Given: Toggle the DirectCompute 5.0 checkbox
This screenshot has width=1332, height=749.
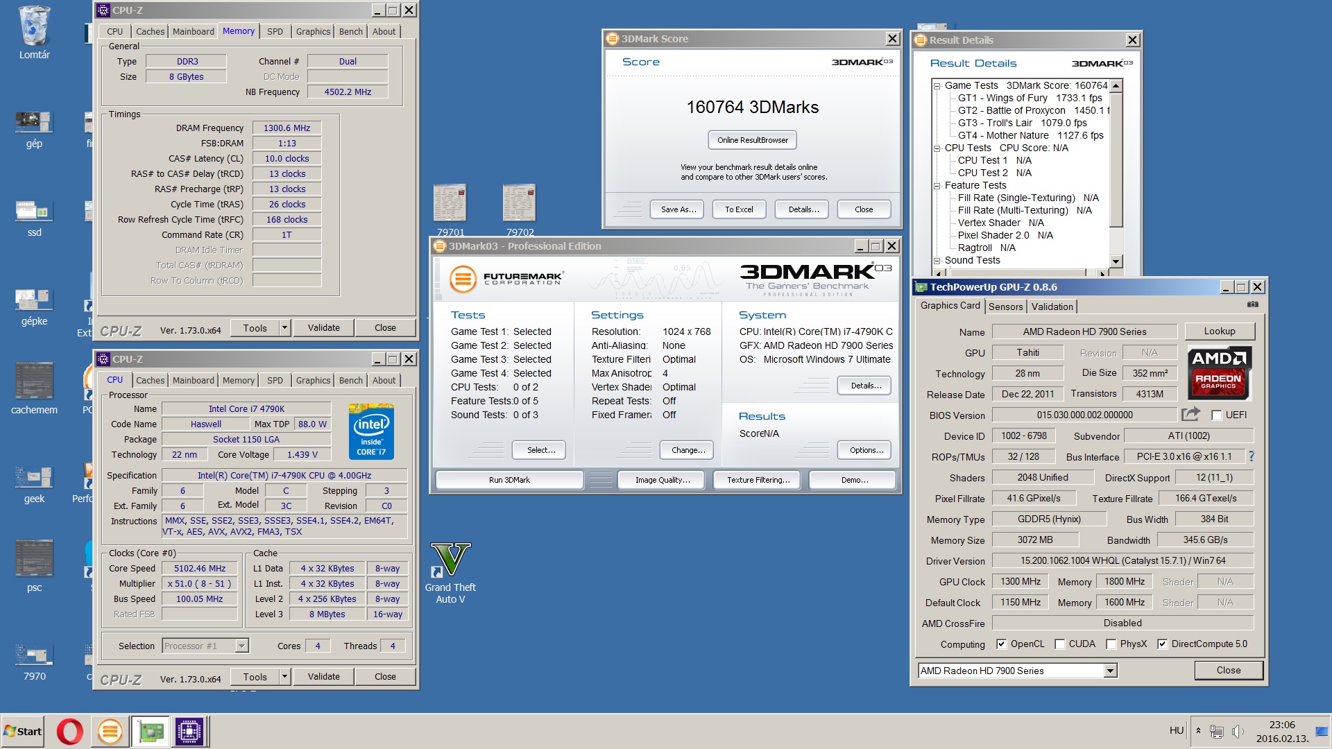Looking at the screenshot, I should (x=1162, y=644).
